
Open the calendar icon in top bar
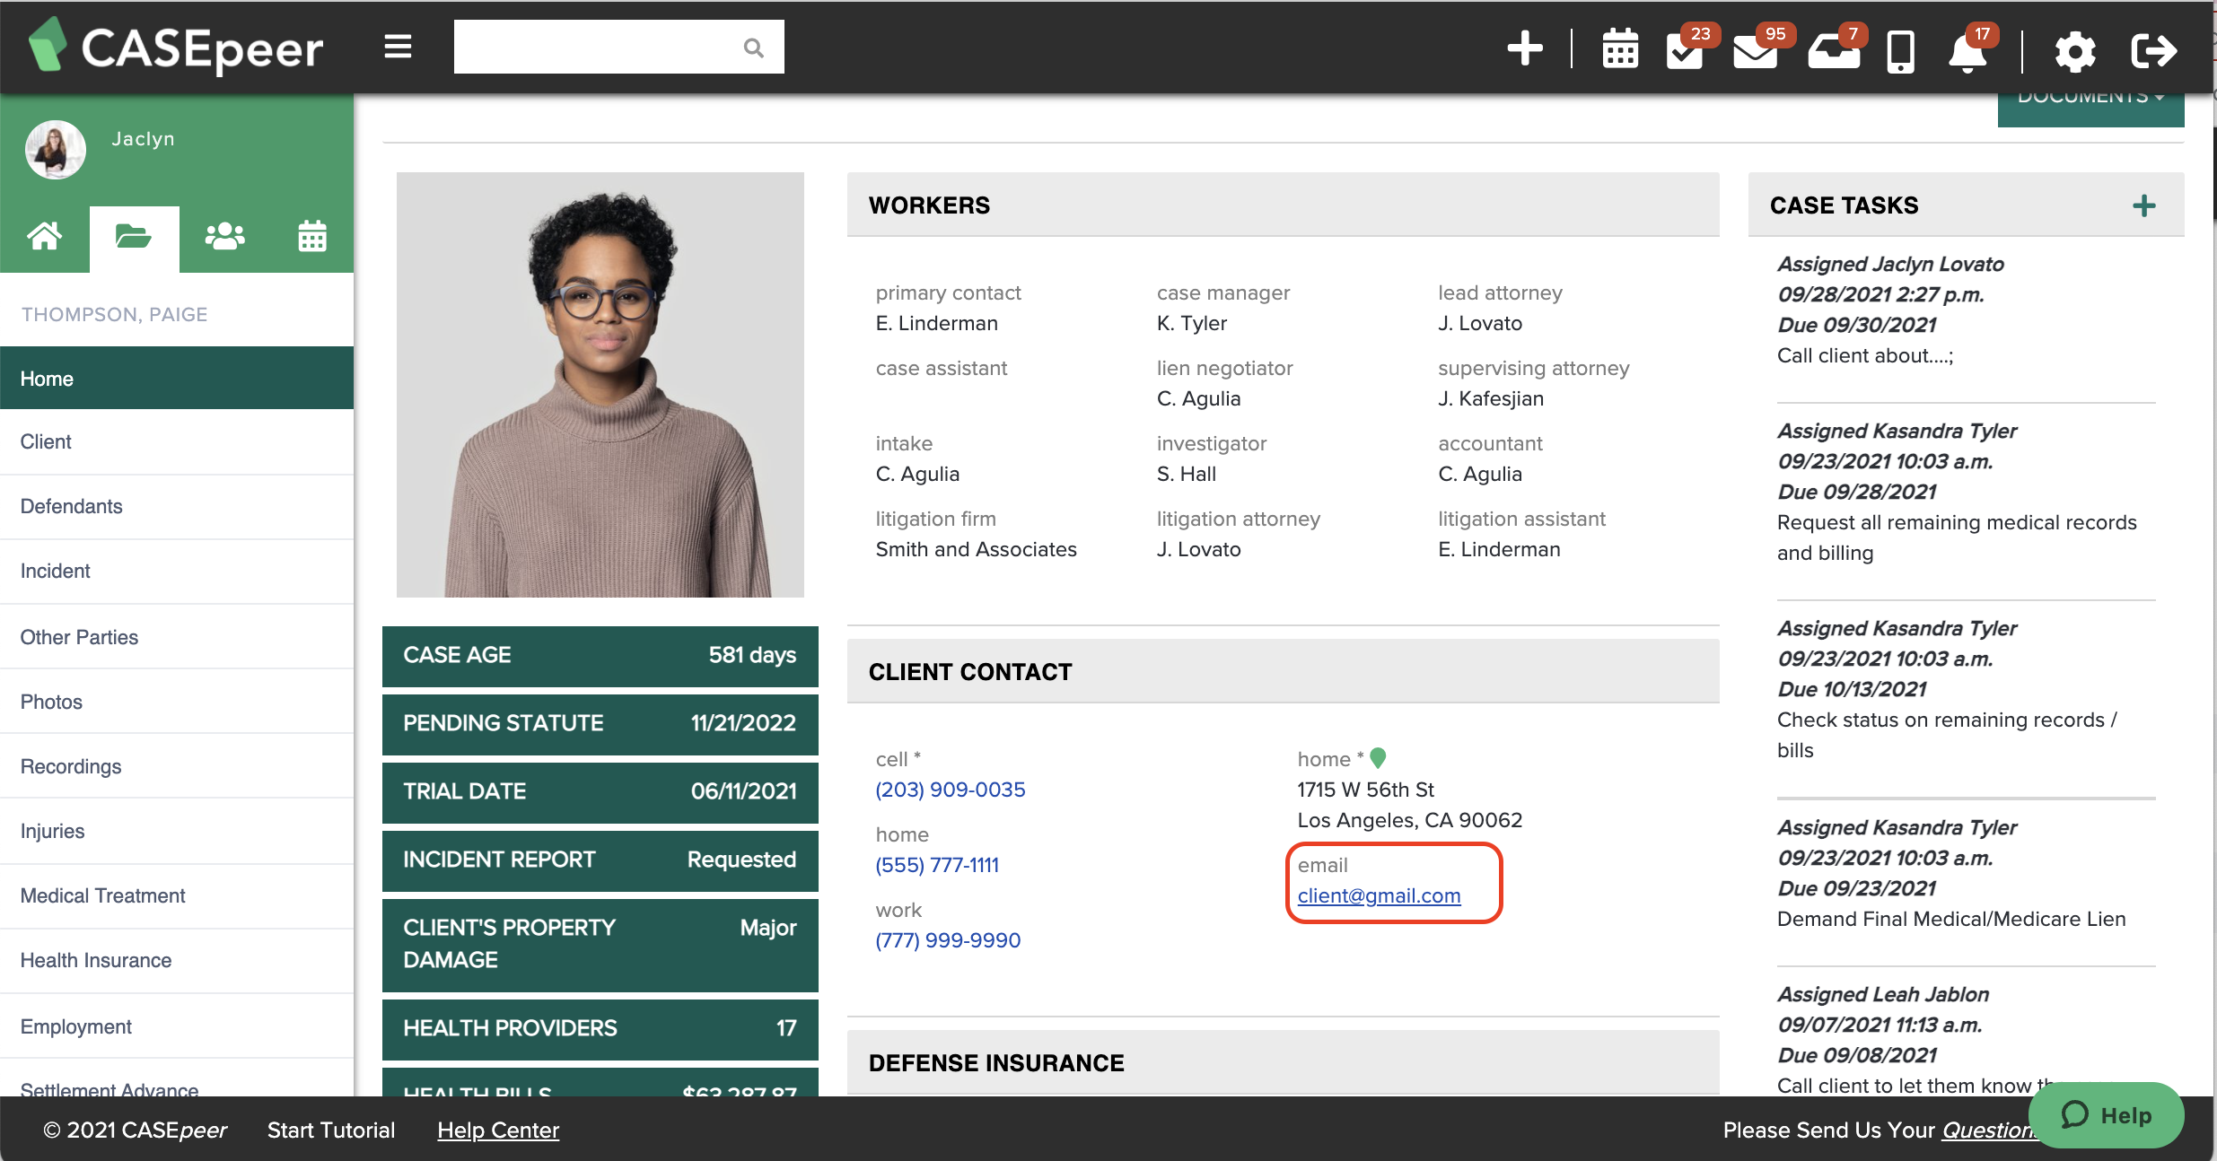click(1620, 49)
